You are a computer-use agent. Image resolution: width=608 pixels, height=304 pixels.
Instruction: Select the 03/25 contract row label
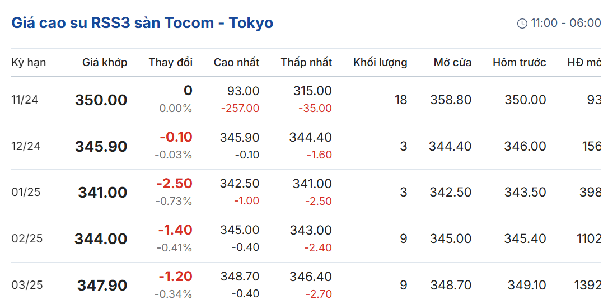[26, 286]
